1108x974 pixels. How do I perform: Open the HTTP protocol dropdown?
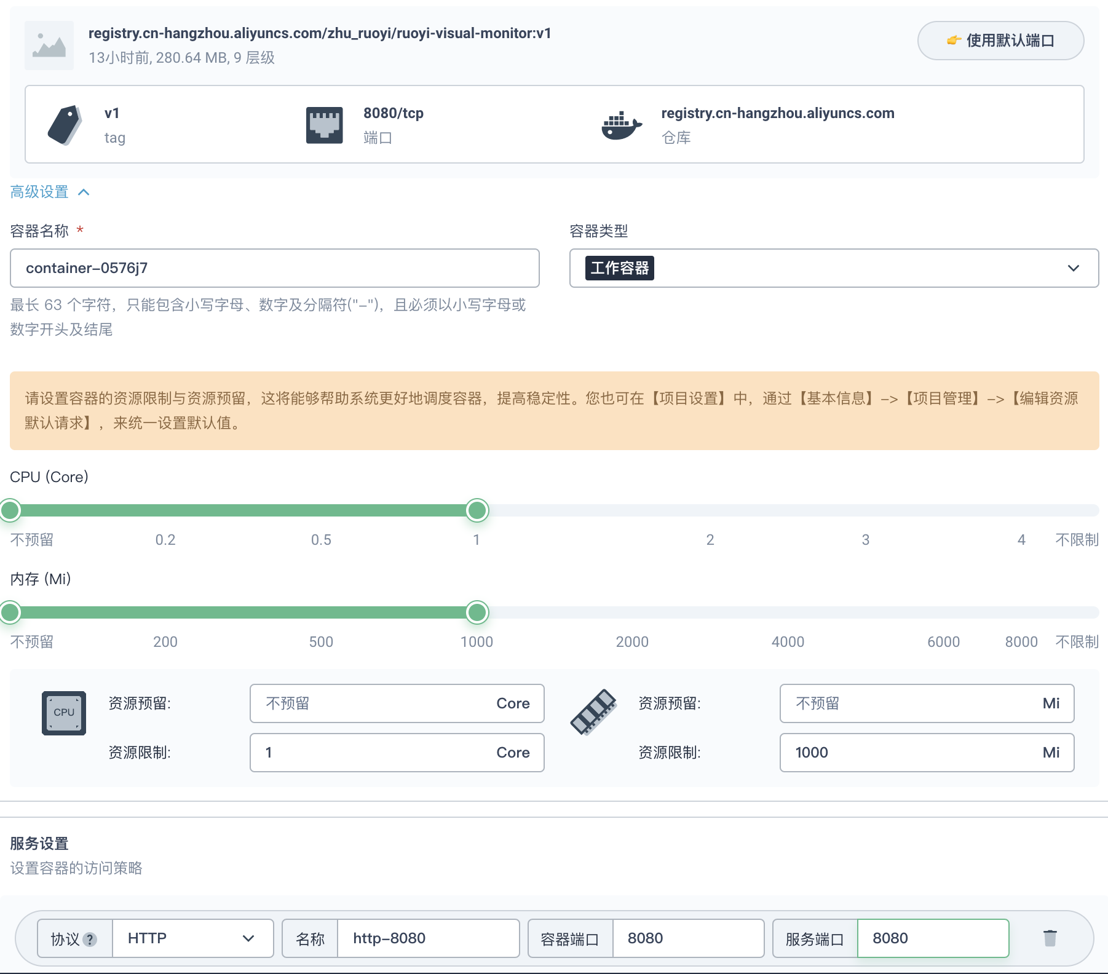pos(192,938)
